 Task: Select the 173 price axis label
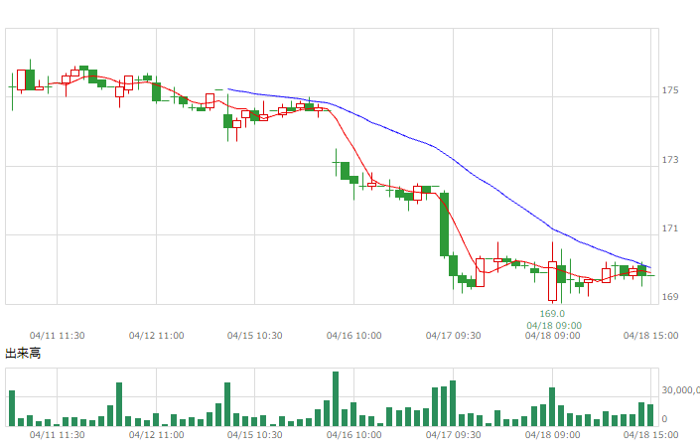[x=670, y=160]
